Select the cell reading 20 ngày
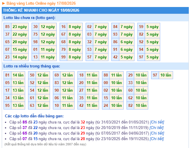The image size is (190, 148). [20, 42]
